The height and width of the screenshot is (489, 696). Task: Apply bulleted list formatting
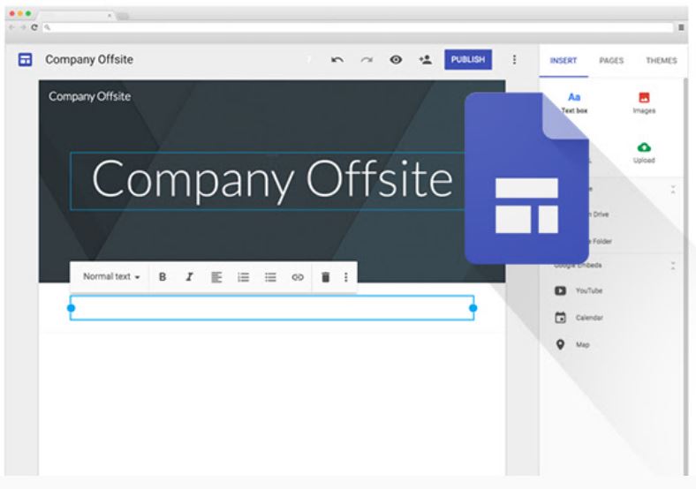tap(270, 277)
